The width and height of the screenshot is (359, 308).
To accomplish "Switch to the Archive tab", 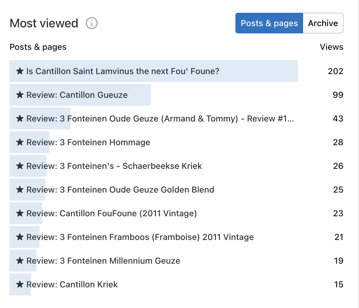I will [x=323, y=23].
